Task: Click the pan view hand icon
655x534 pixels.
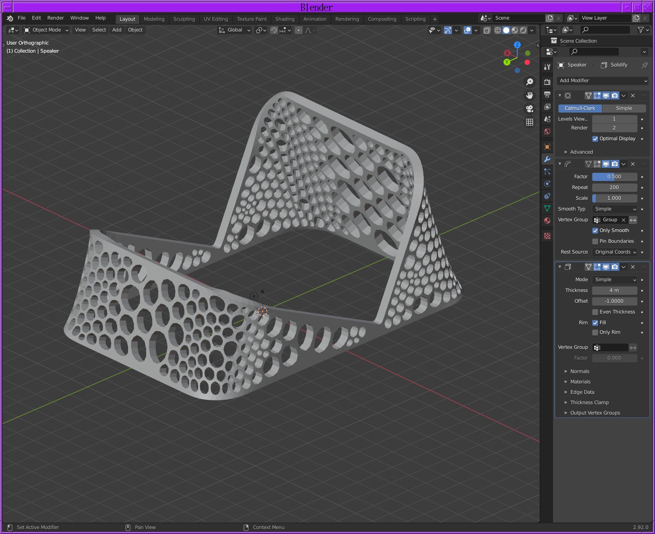Action: pyautogui.click(x=530, y=95)
